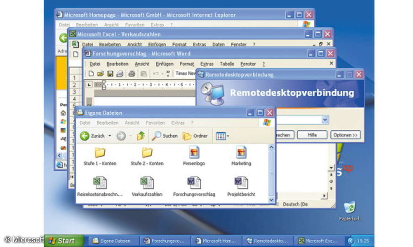
Task: Click the scroll-up arrow in Eigene Dateien file list
Action: (271, 148)
